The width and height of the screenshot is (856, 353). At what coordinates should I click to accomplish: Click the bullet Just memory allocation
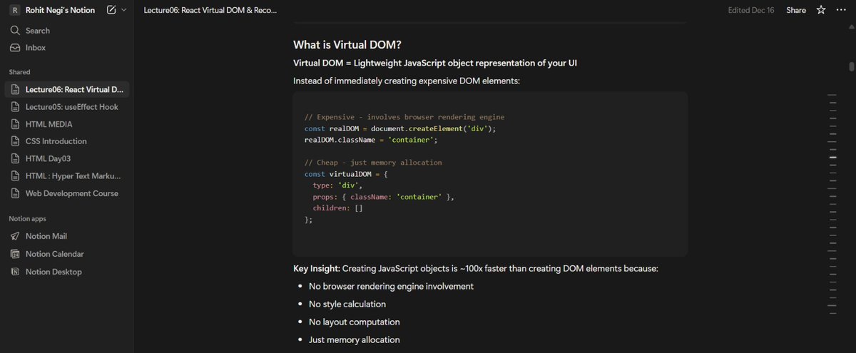tap(354, 339)
